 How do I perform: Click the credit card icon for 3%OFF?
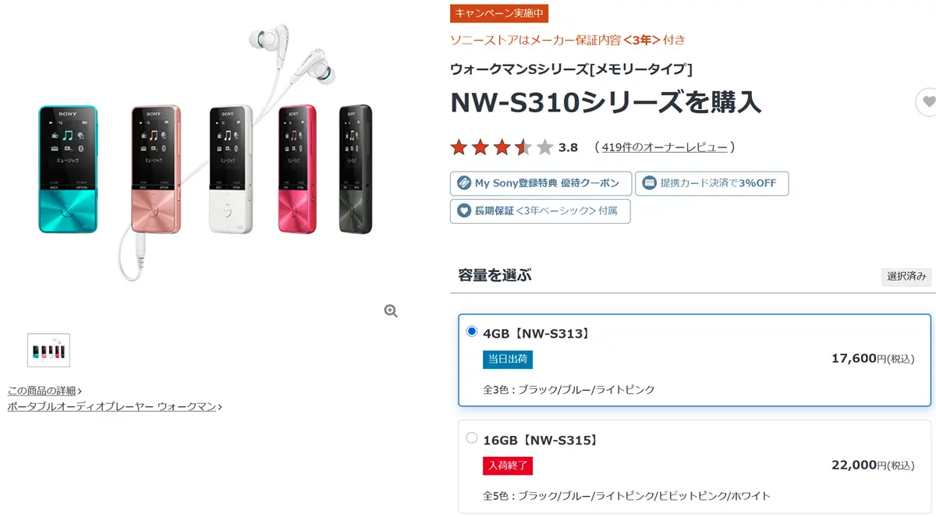click(648, 183)
